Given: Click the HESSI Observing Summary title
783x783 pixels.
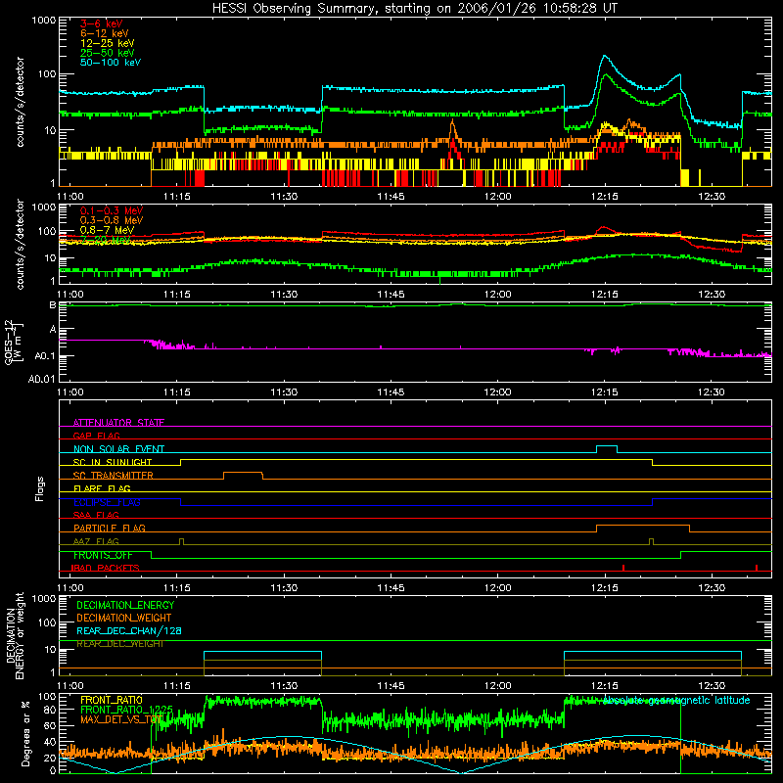Looking at the screenshot, I should tap(414, 8).
